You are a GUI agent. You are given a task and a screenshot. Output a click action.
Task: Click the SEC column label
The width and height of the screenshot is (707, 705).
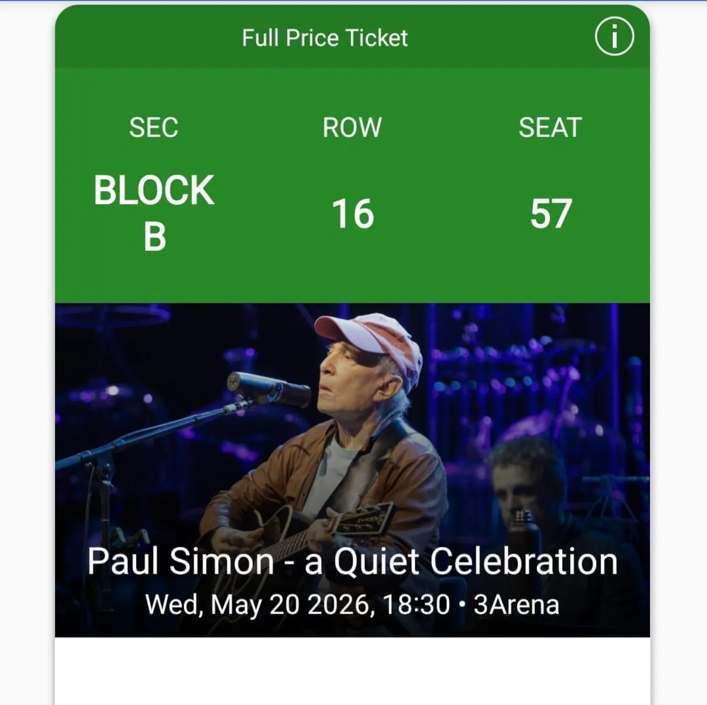pos(153,127)
